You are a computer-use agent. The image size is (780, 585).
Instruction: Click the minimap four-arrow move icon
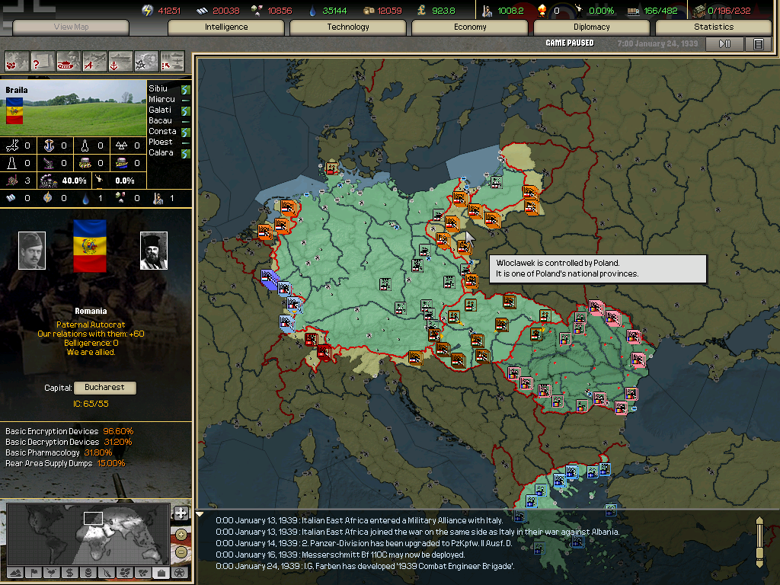click(x=181, y=513)
